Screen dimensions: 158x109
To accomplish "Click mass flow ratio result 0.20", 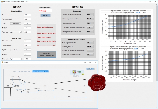I will [90, 27].
